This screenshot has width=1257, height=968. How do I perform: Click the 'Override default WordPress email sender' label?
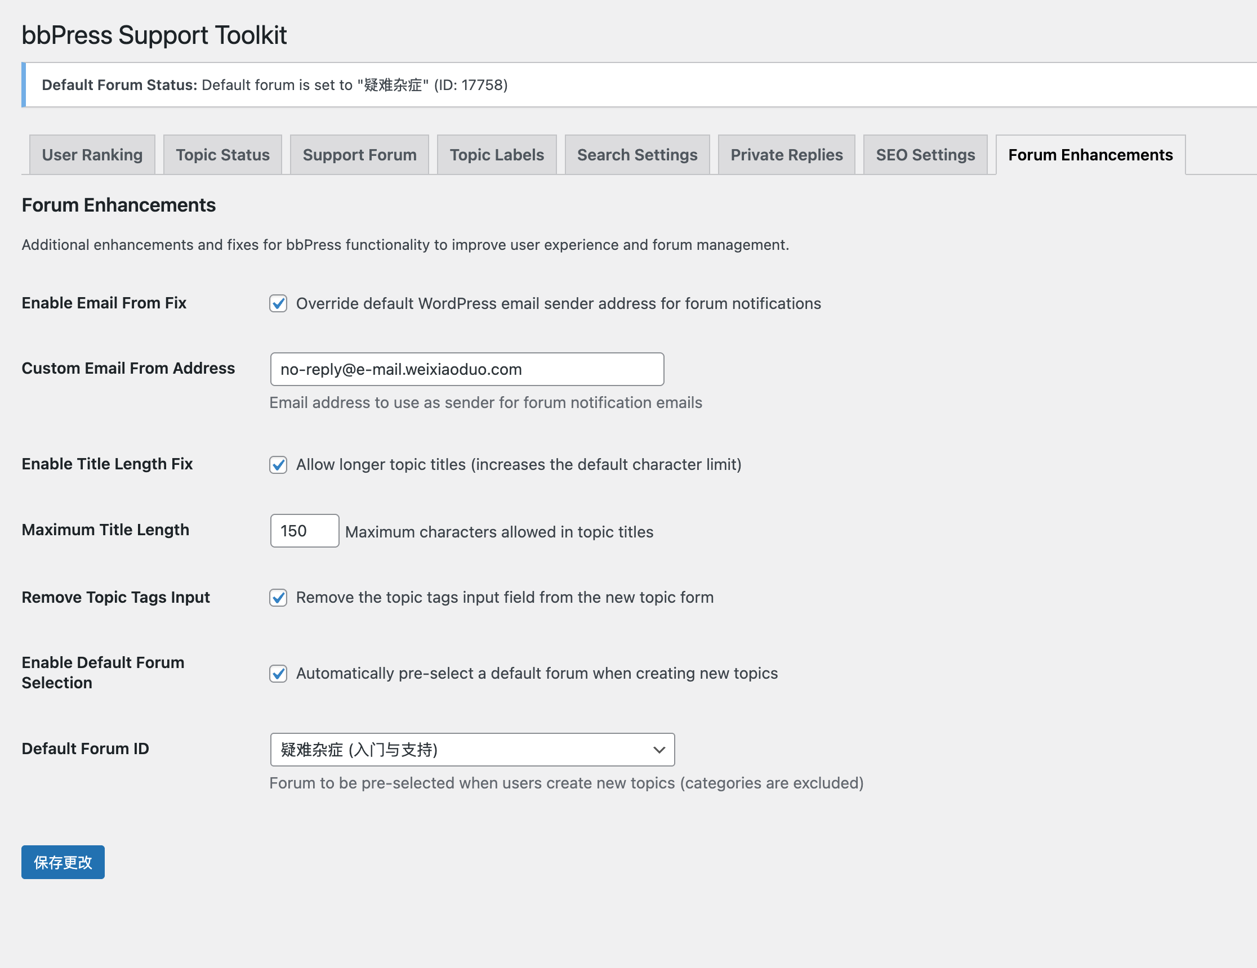[x=558, y=303]
